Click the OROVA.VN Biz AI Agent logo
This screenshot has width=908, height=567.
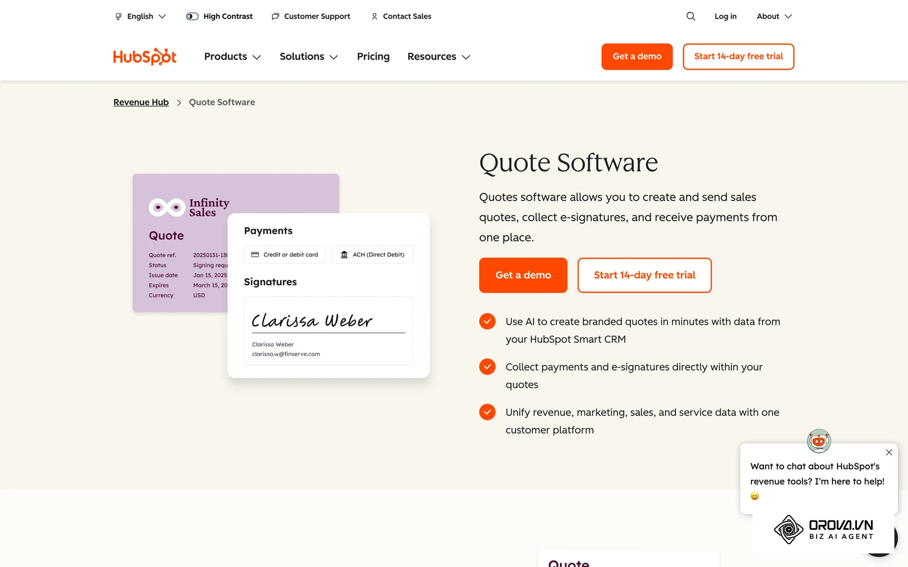[823, 530]
